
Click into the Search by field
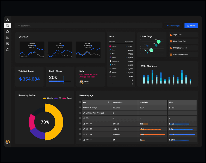pos(89,26)
